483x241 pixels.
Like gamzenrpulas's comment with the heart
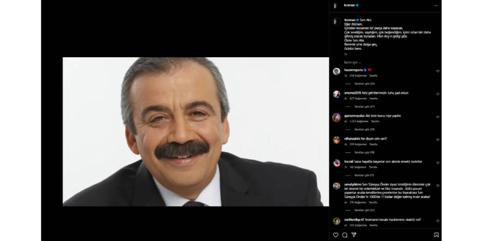click(x=437, y=117)
